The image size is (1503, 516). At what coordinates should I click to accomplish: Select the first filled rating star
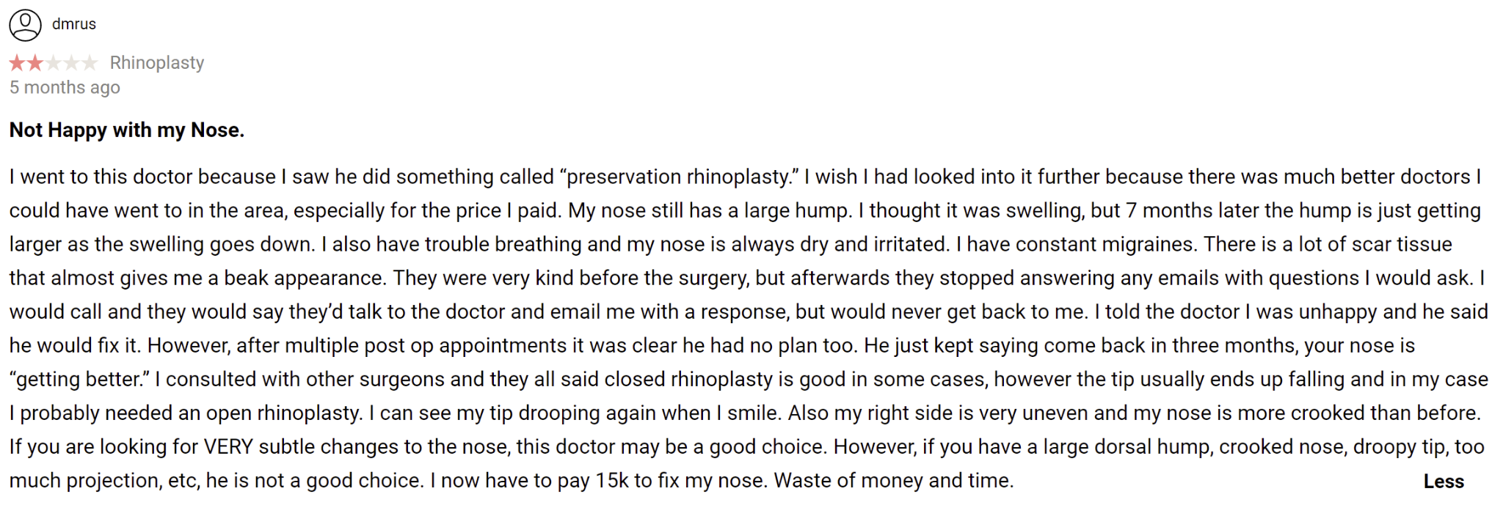(x=18, y=63)
